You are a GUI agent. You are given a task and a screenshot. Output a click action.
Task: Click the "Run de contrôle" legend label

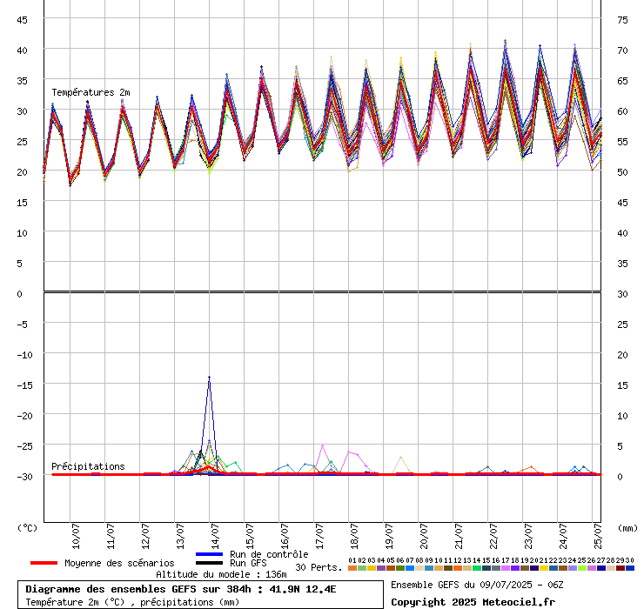[269, 554]
